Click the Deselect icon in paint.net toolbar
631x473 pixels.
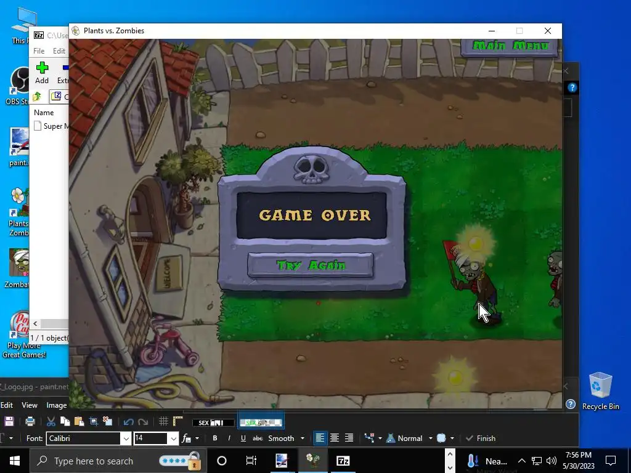click(107, 421)
